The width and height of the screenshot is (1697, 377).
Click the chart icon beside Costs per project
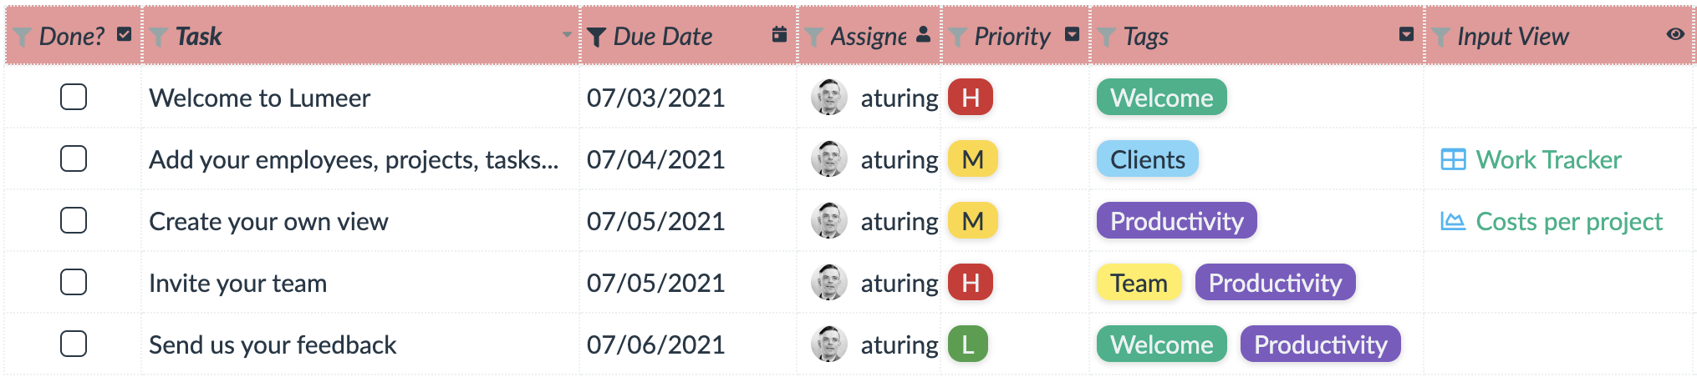(x=1453, y=221)
